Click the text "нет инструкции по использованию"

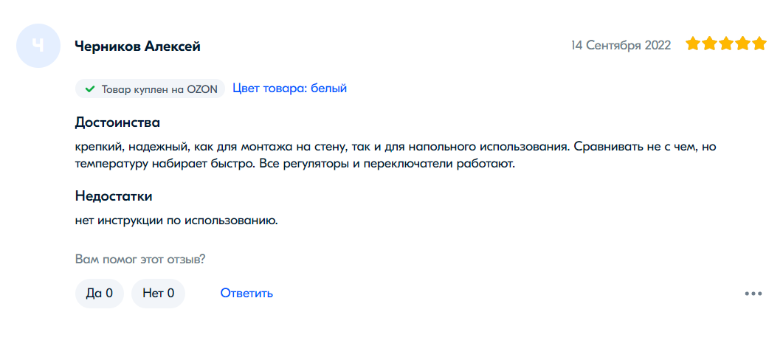[176, 220]
